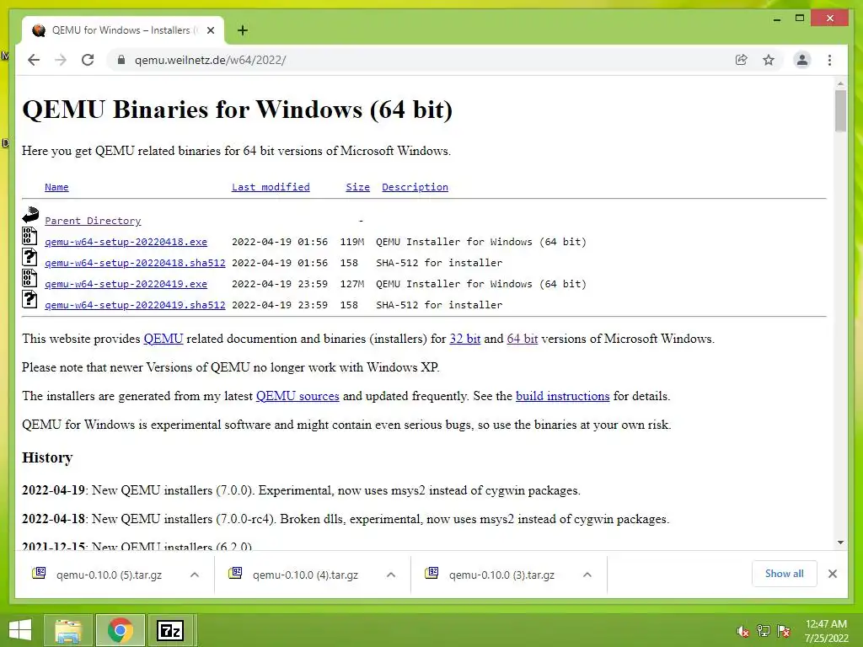
Task: Visit the QEMU sources link
Action: click(297, 396)
